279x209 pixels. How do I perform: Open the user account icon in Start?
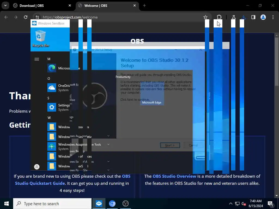[x=37, y=167]
